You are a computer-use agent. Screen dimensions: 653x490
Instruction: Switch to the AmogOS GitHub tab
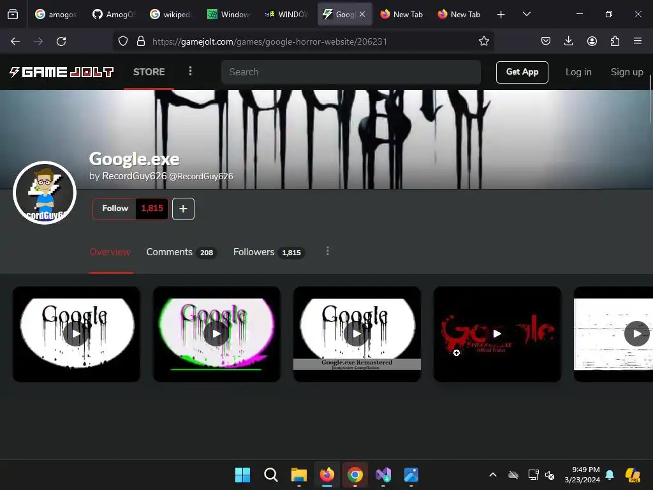point(114,14)
